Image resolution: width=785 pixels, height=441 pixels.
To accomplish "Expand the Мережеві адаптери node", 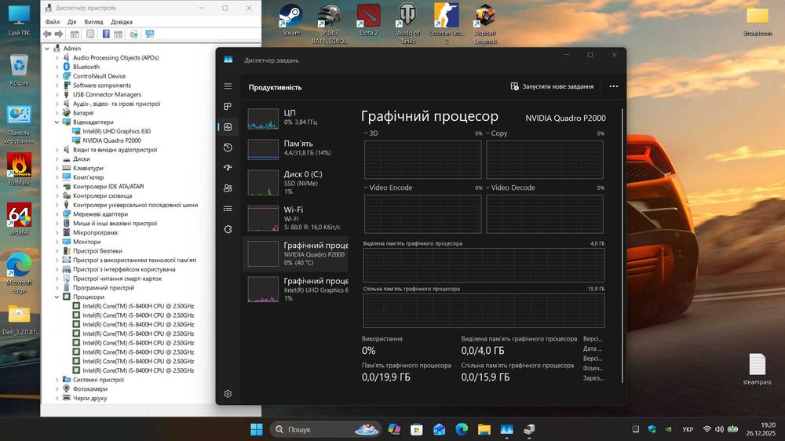I will point(57,214).
